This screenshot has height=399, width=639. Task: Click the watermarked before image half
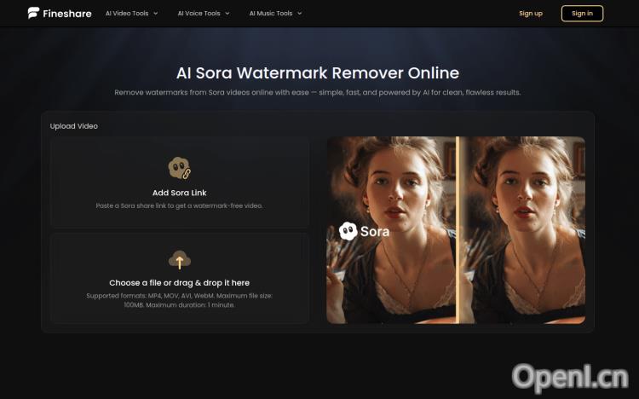[391, 230]
